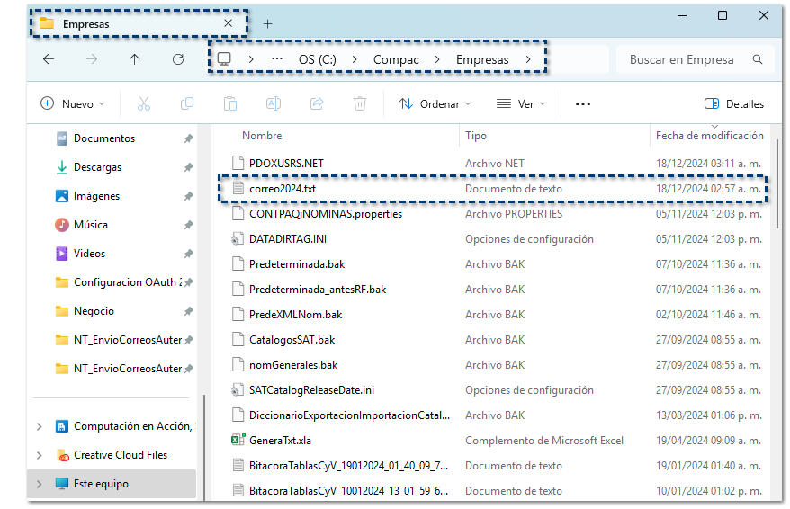Open the Ordenar sort dropdown
The image size is (790, 509).
[x=435, y=104]
